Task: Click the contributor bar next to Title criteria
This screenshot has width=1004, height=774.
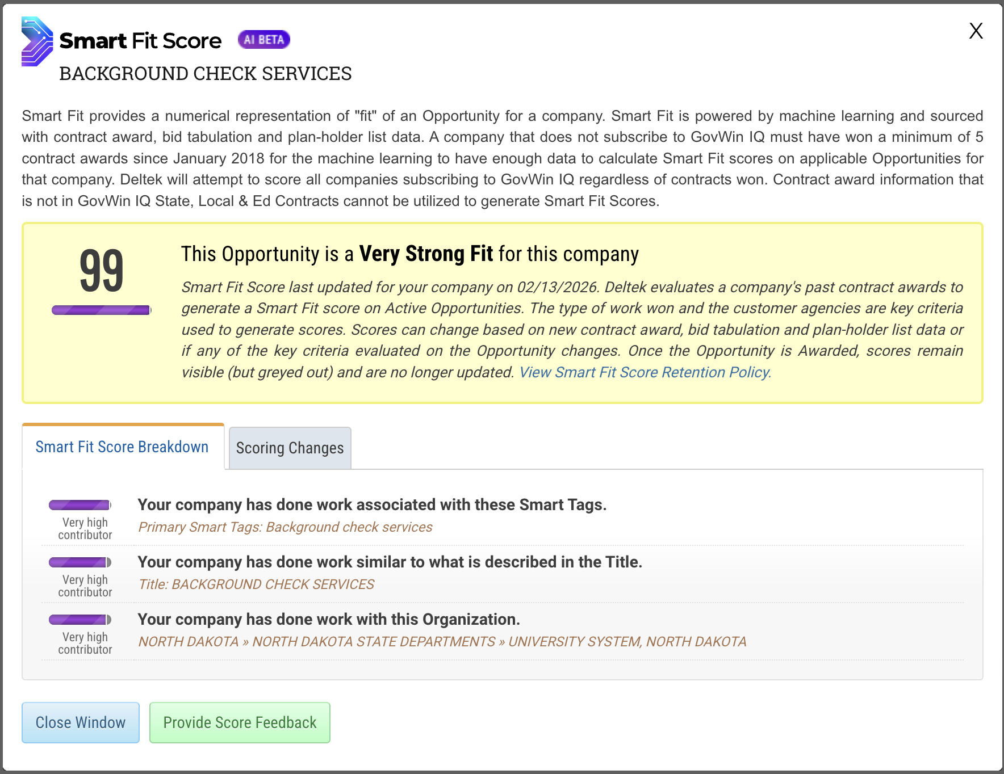Action: [80, 562]
